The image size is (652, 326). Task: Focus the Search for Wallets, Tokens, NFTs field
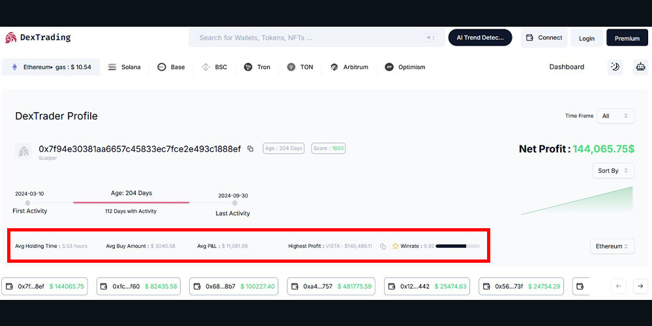(x=317, y=38)
